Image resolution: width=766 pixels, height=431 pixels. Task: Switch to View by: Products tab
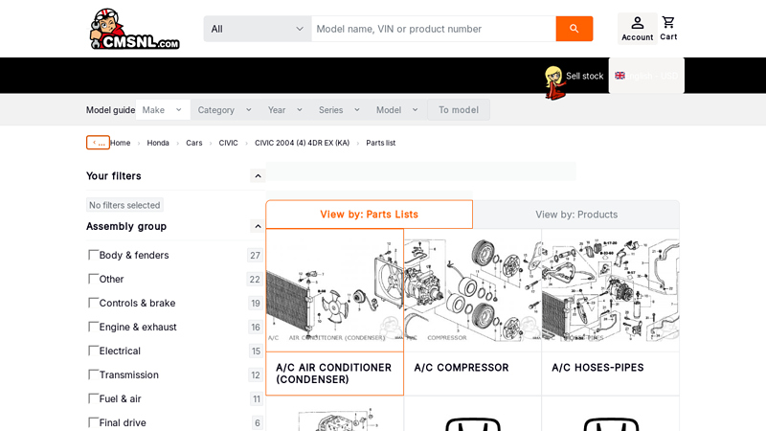click(576, 215)
